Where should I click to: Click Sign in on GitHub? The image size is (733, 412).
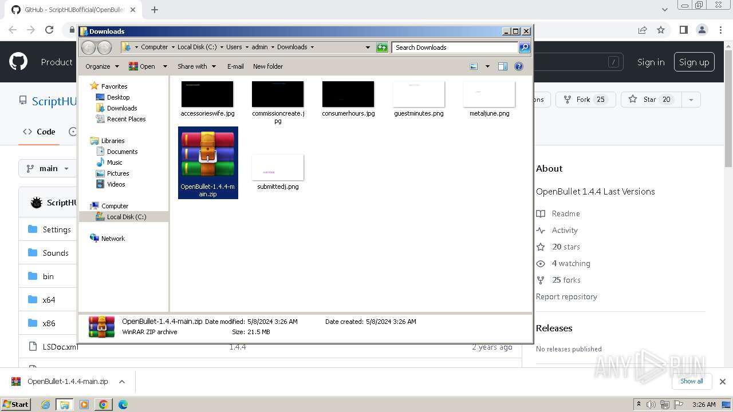coord(651,62)
